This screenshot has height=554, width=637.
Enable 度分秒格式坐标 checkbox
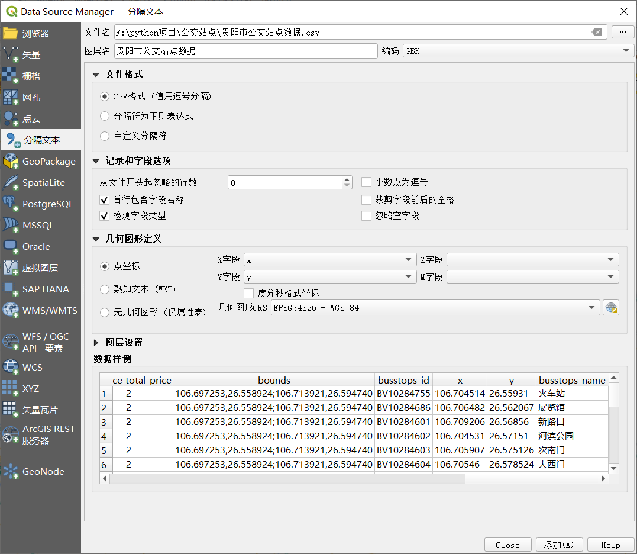pyautogui.click(x=248, y=293)
